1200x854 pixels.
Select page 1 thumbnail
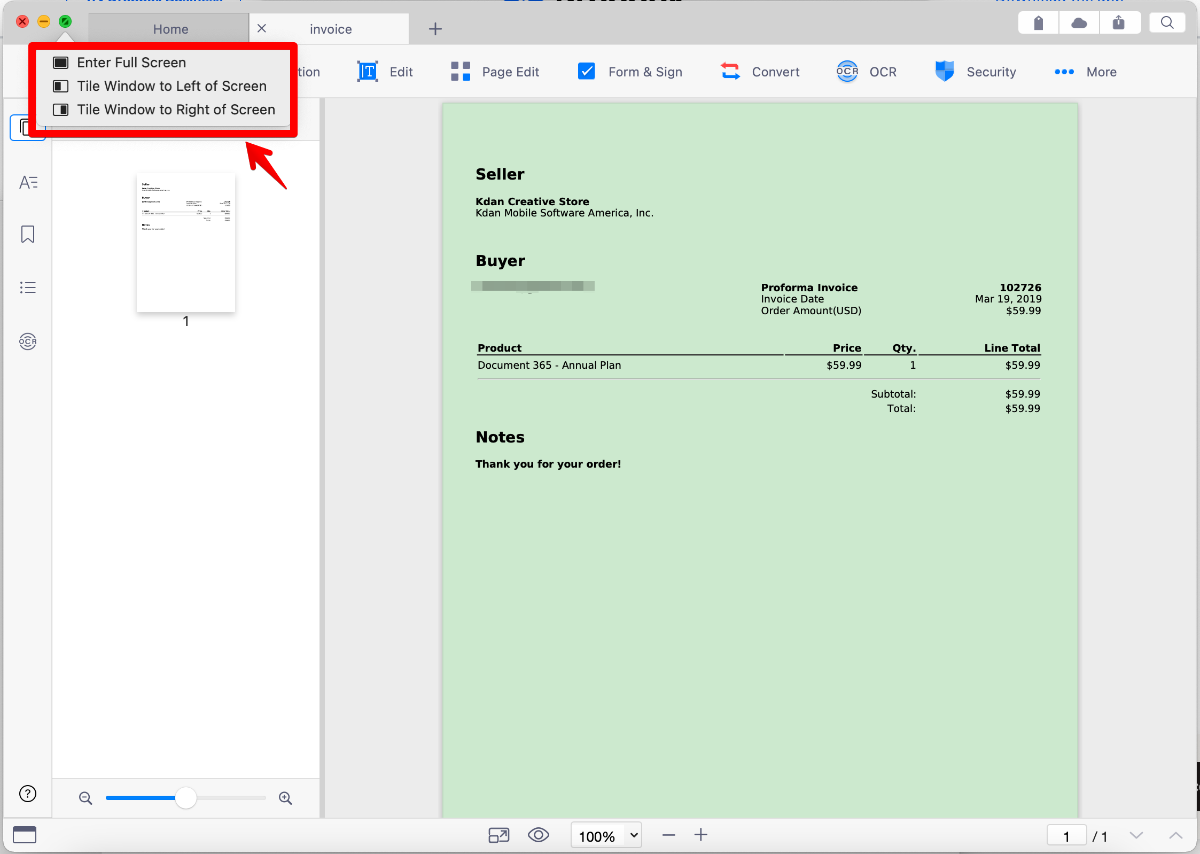click(x=186, y=243)
